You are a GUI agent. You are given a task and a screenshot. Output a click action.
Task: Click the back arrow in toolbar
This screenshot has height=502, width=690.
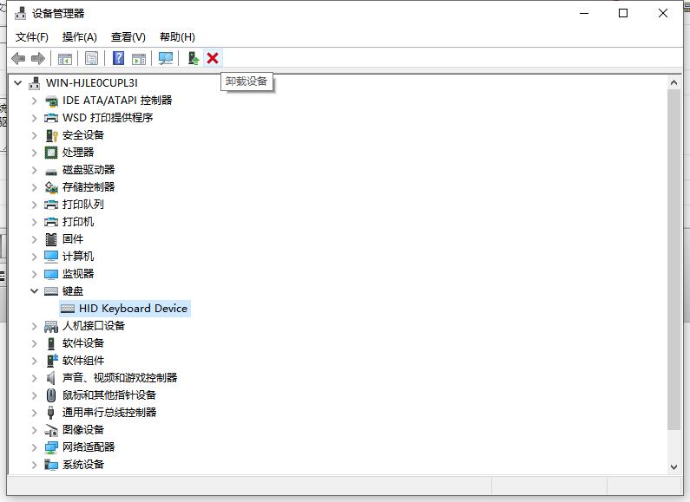(x=18, y=58)
